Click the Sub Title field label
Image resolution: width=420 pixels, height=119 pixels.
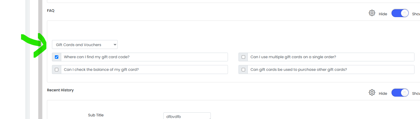pos(96,115)
